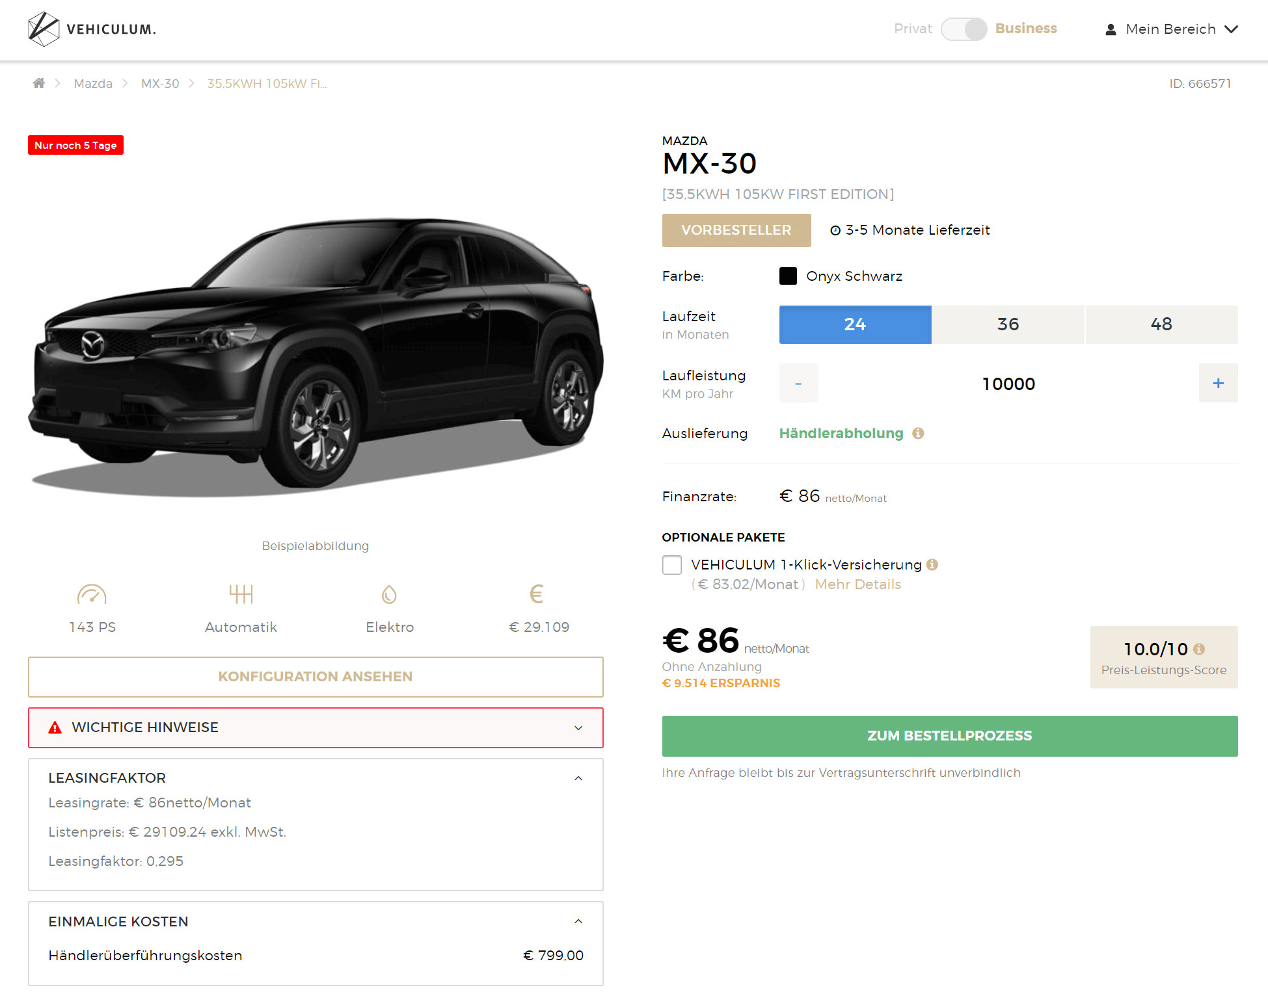Click the Listenpreis € 29109,24 line
The width and height of the screenshot is (1268, 1007).
(x=167, y=832)
